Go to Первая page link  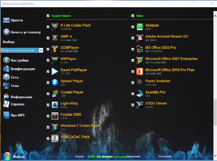[79, 156]
